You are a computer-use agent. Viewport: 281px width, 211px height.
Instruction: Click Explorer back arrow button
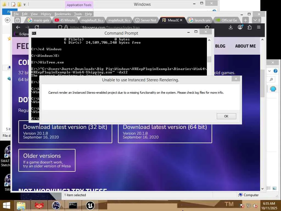(x=7, y=20)
